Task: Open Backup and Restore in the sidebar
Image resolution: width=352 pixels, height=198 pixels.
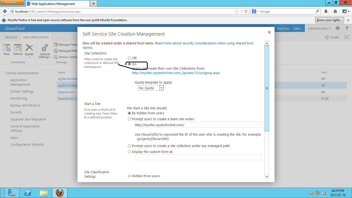Action: (25, 105)
